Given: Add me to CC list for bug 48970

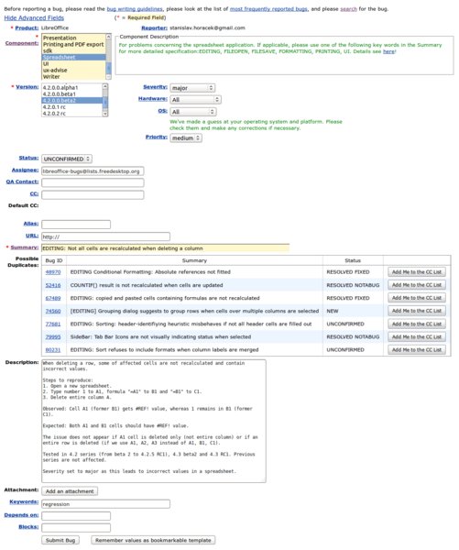Looking at the screenshot, I should click(417, 272).
